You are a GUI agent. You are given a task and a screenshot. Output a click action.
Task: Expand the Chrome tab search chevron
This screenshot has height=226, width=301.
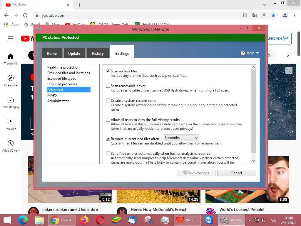click(264, 5)
